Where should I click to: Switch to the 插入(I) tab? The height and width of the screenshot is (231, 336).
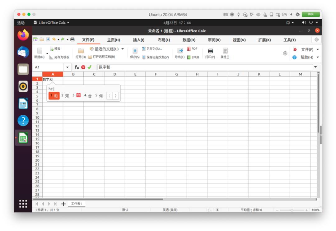(x=139, y=40)
